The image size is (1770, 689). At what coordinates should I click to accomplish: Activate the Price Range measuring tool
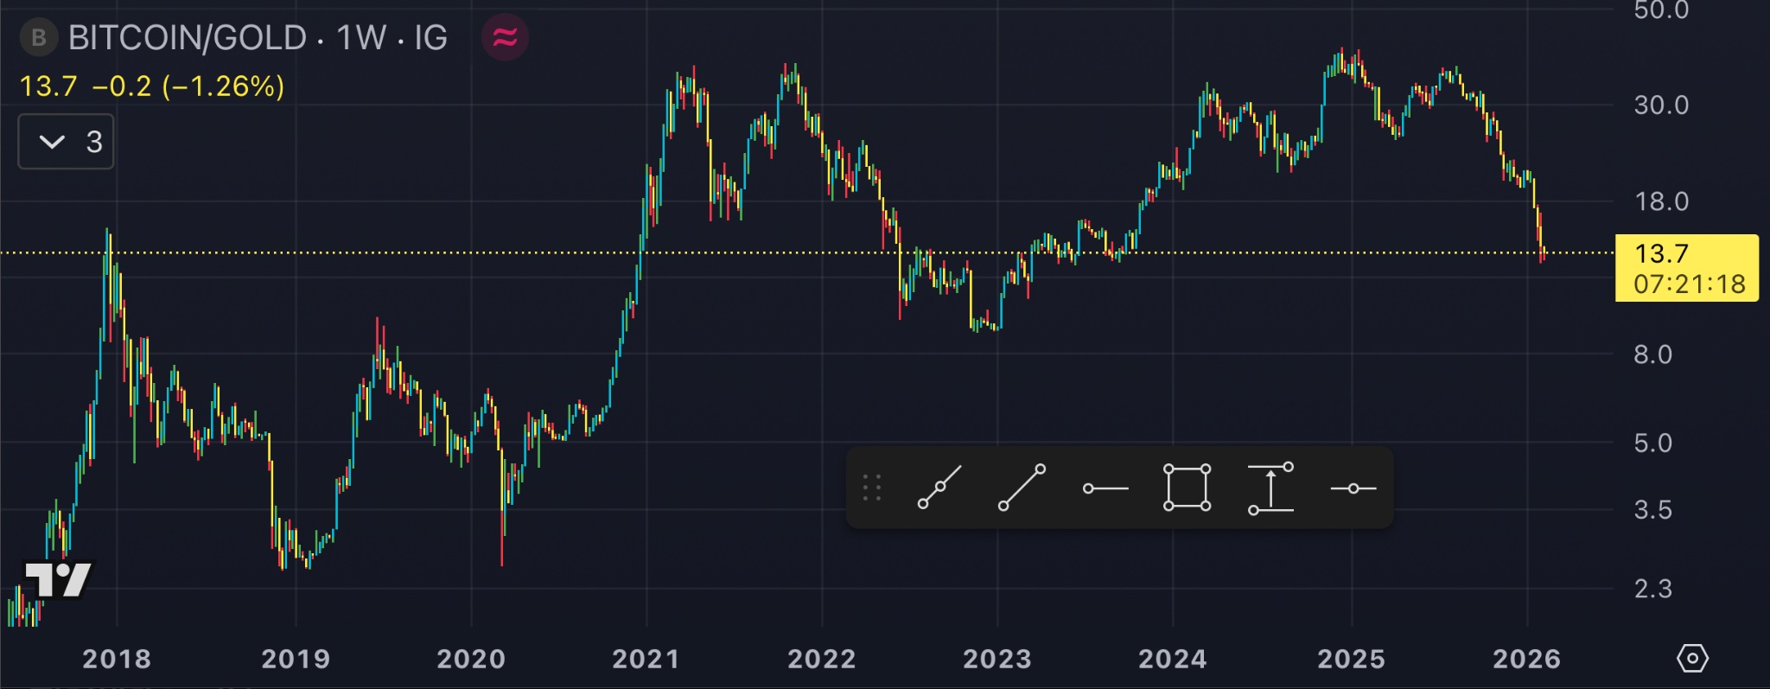click(1270, 488)
